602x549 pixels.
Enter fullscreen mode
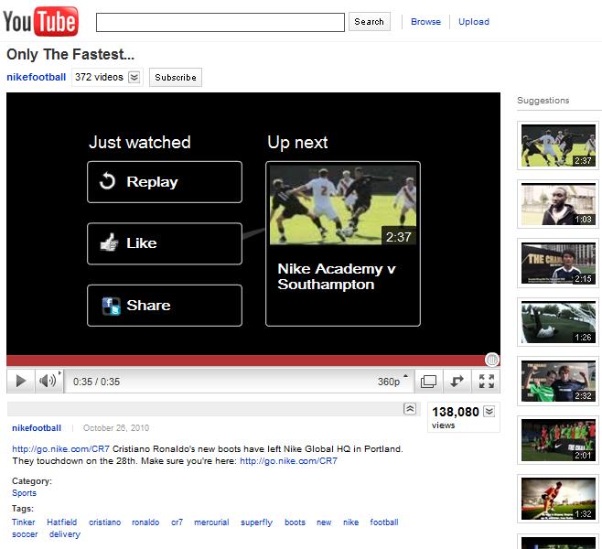click(x=487, y=382)
